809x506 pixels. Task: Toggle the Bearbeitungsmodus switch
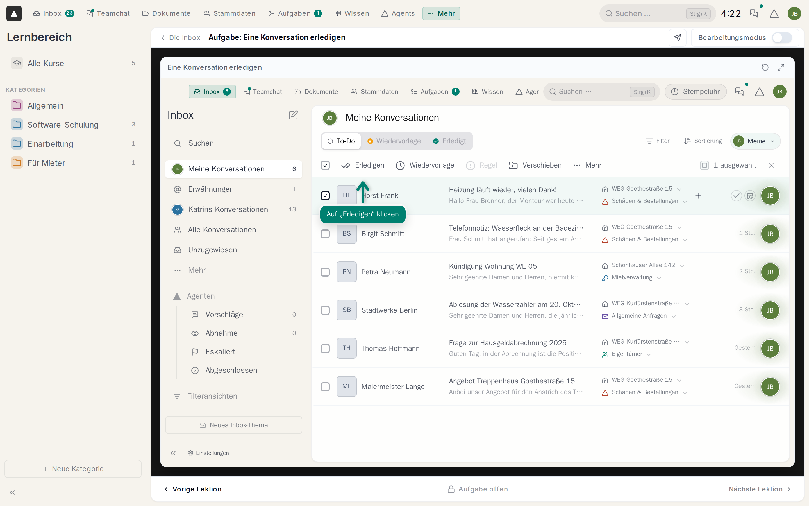click(782, 37)
